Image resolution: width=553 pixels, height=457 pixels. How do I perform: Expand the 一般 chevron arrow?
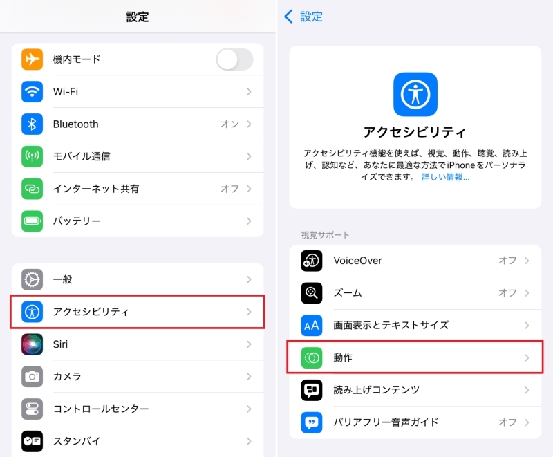pyautogui.click(x=249, y=279)
